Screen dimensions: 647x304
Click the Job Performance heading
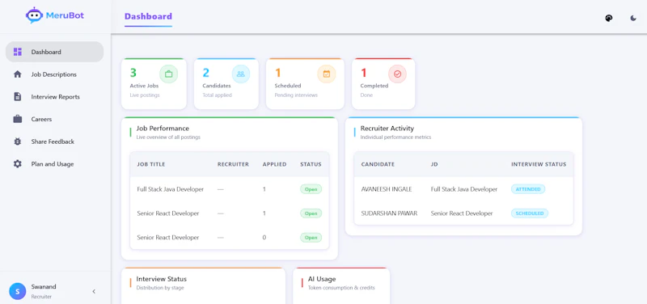(163, 129)
